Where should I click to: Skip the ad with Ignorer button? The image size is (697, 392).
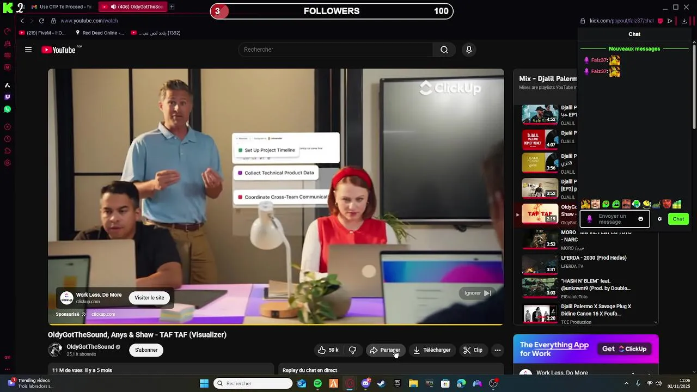click(478, 293)
